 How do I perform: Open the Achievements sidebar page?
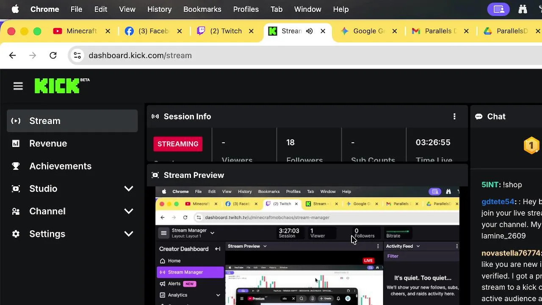point(72,166)
